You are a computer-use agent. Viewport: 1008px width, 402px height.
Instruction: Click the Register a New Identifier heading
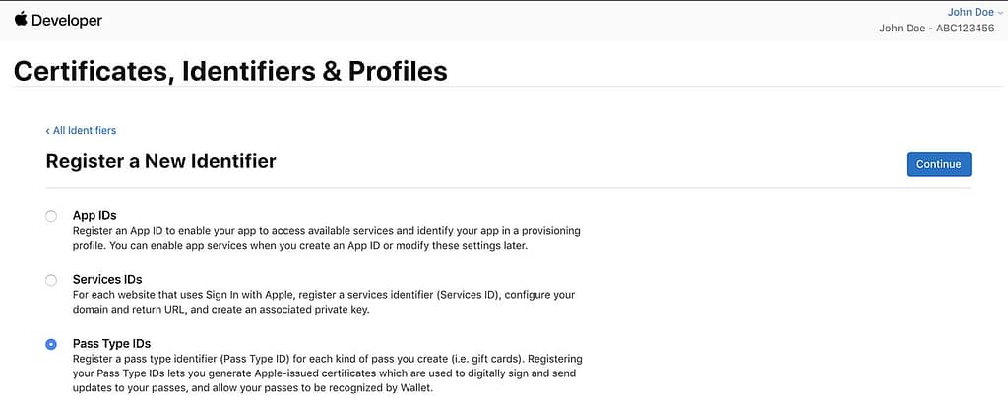(160, 160)
